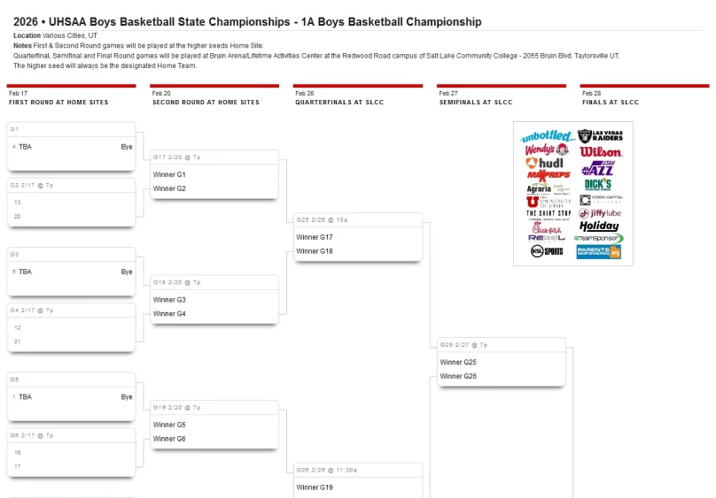The height and width of the screenshot is (498, 716).
Task: Click game G1 box with seed 4 bye
Action: point(72,147)
